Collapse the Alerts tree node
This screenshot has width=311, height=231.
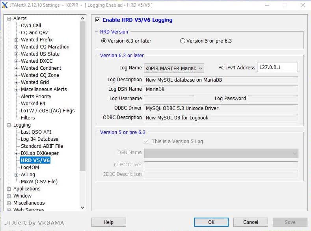[x=9, y=19]
